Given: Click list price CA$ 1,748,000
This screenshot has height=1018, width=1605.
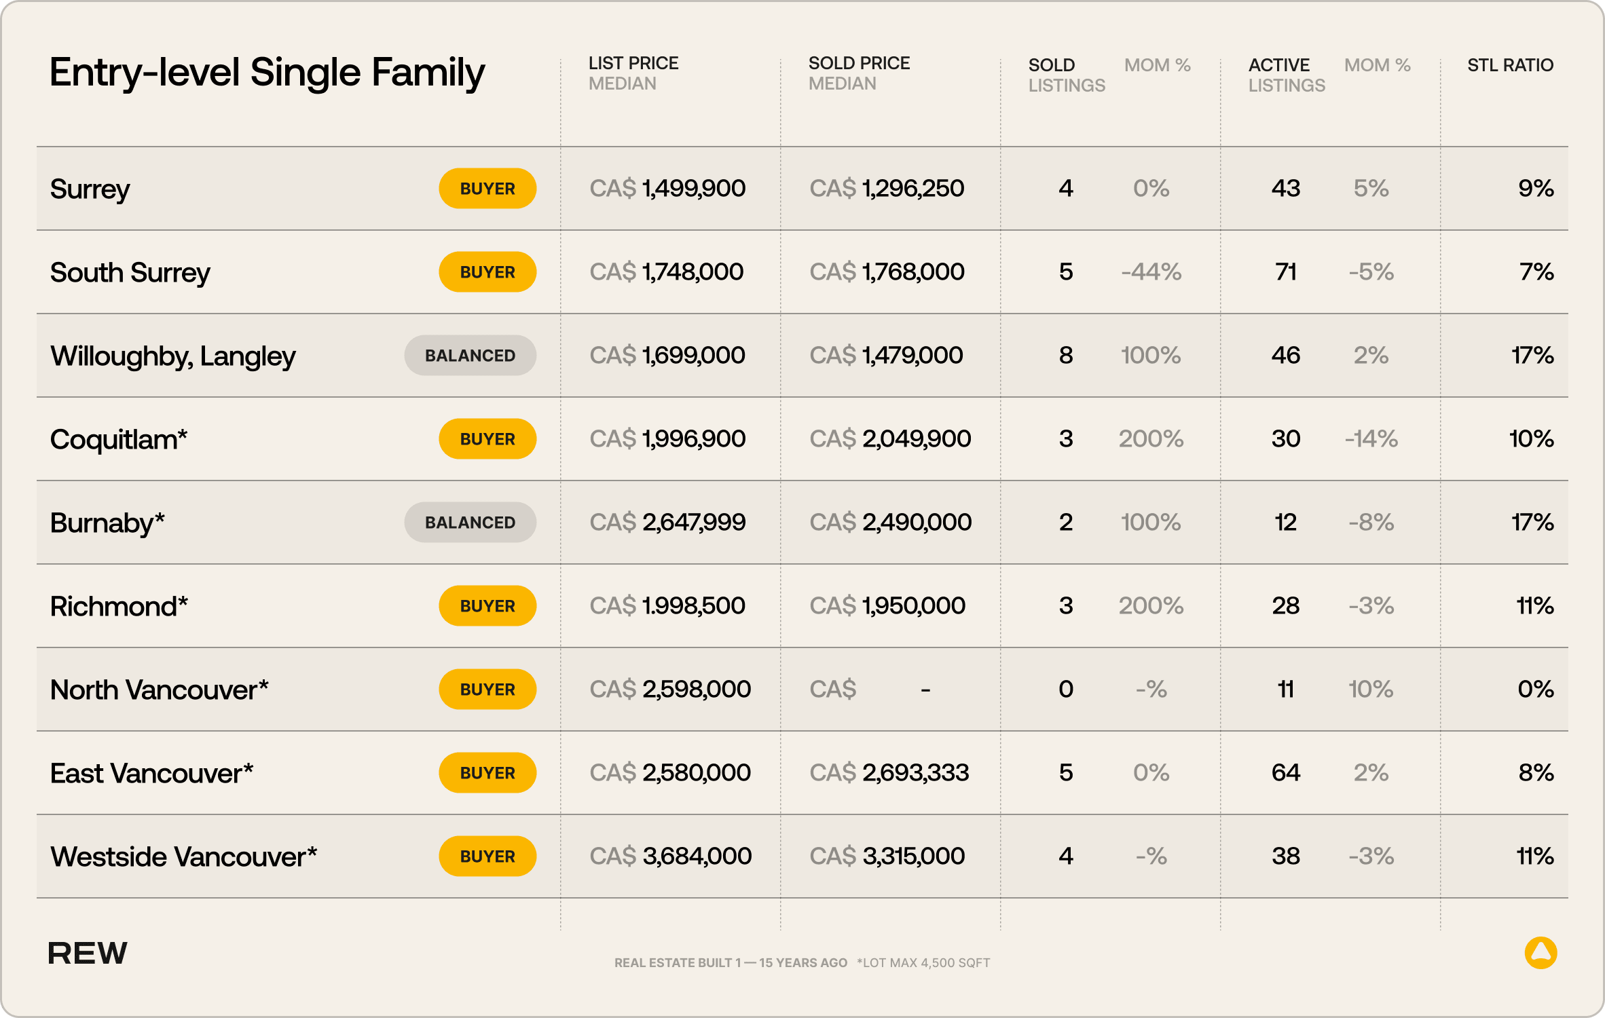Looking at the screenshot, I should pos(667,271).
